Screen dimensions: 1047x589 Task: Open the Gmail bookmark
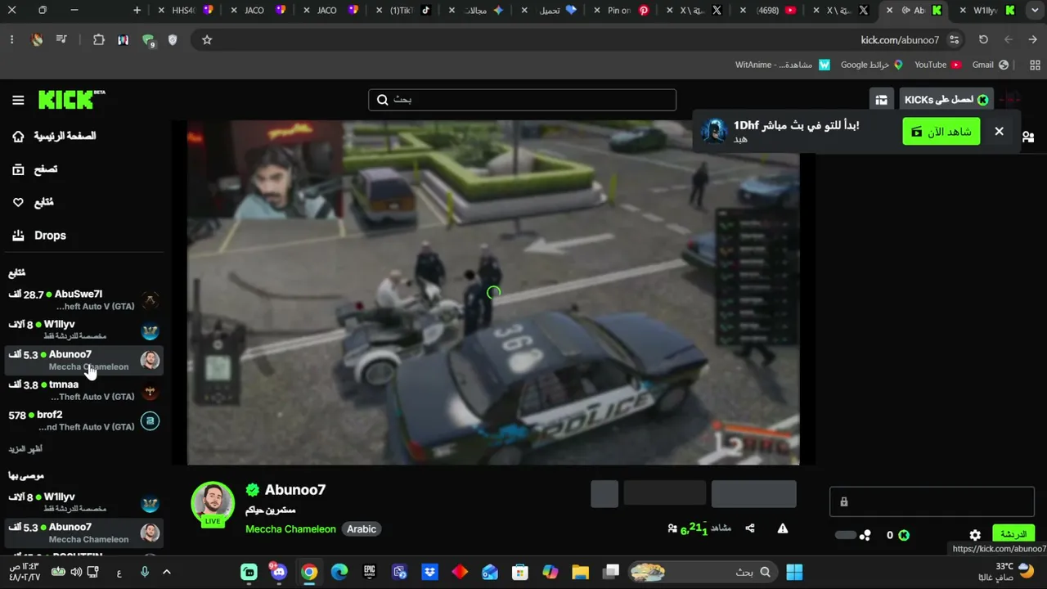coord(990,65)
